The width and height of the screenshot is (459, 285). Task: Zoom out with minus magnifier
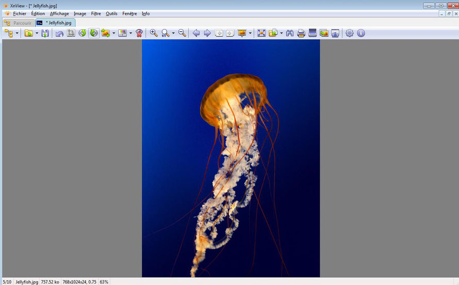click(x=182, y=33)
